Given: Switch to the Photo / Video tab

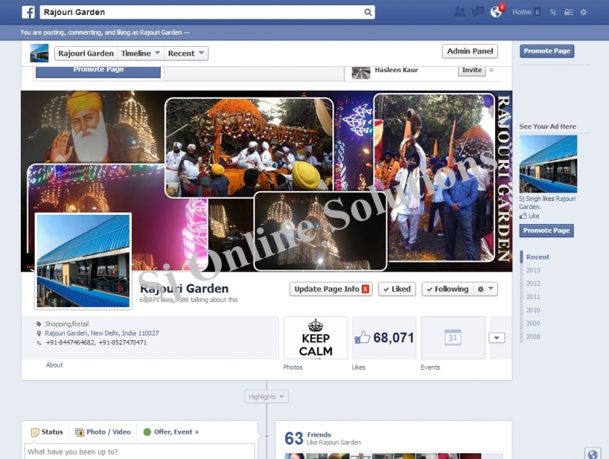Looking at the screenshot, I should click(102, 432).
